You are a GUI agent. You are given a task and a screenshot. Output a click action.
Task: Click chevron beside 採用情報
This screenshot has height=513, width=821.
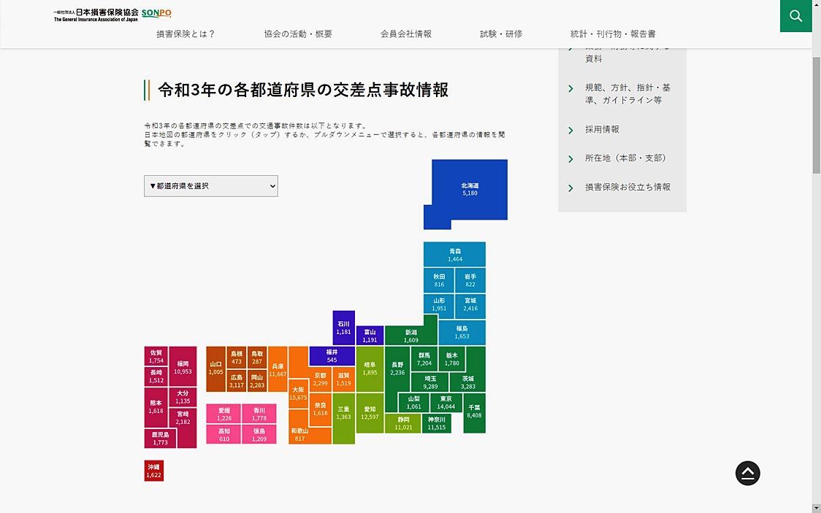tap(570, 130)
